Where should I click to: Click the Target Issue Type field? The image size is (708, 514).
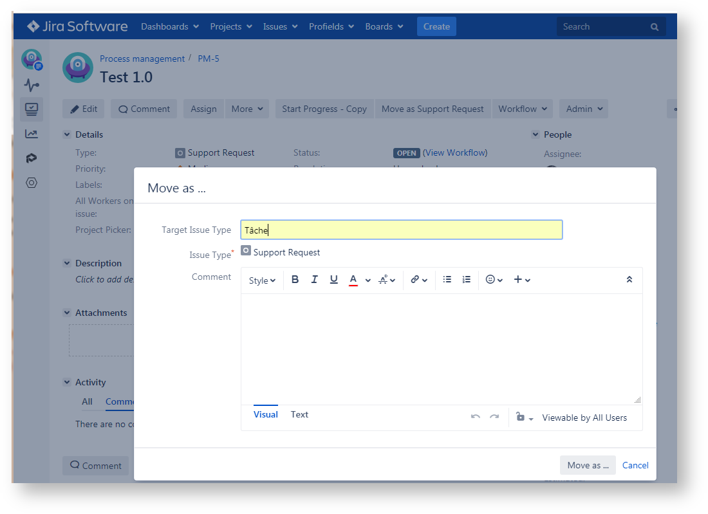(x=401, y=230)
